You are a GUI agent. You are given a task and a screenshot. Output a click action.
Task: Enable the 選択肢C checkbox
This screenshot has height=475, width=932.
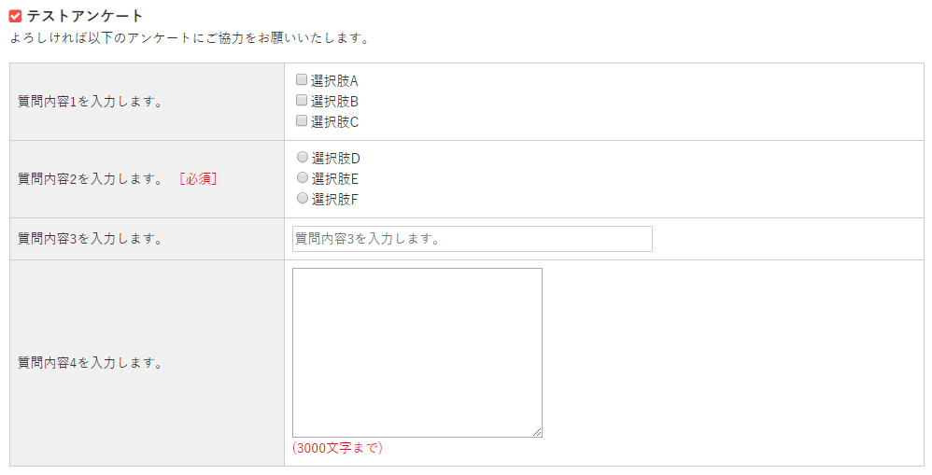point(302,120)
